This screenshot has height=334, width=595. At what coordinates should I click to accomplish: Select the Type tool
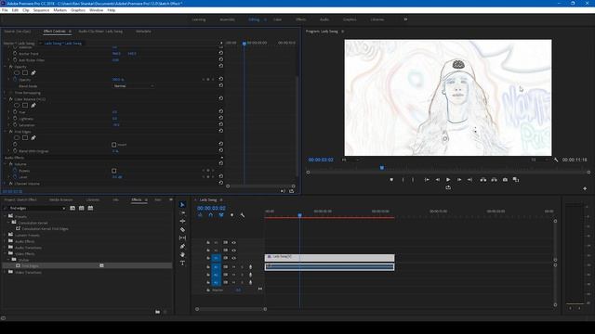click(x=182, y=263)
